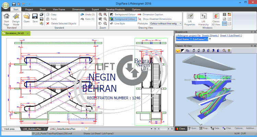Open the Plotstyles combo box
The width and height of the screenshot is (257, 137).
coord(166,24)
